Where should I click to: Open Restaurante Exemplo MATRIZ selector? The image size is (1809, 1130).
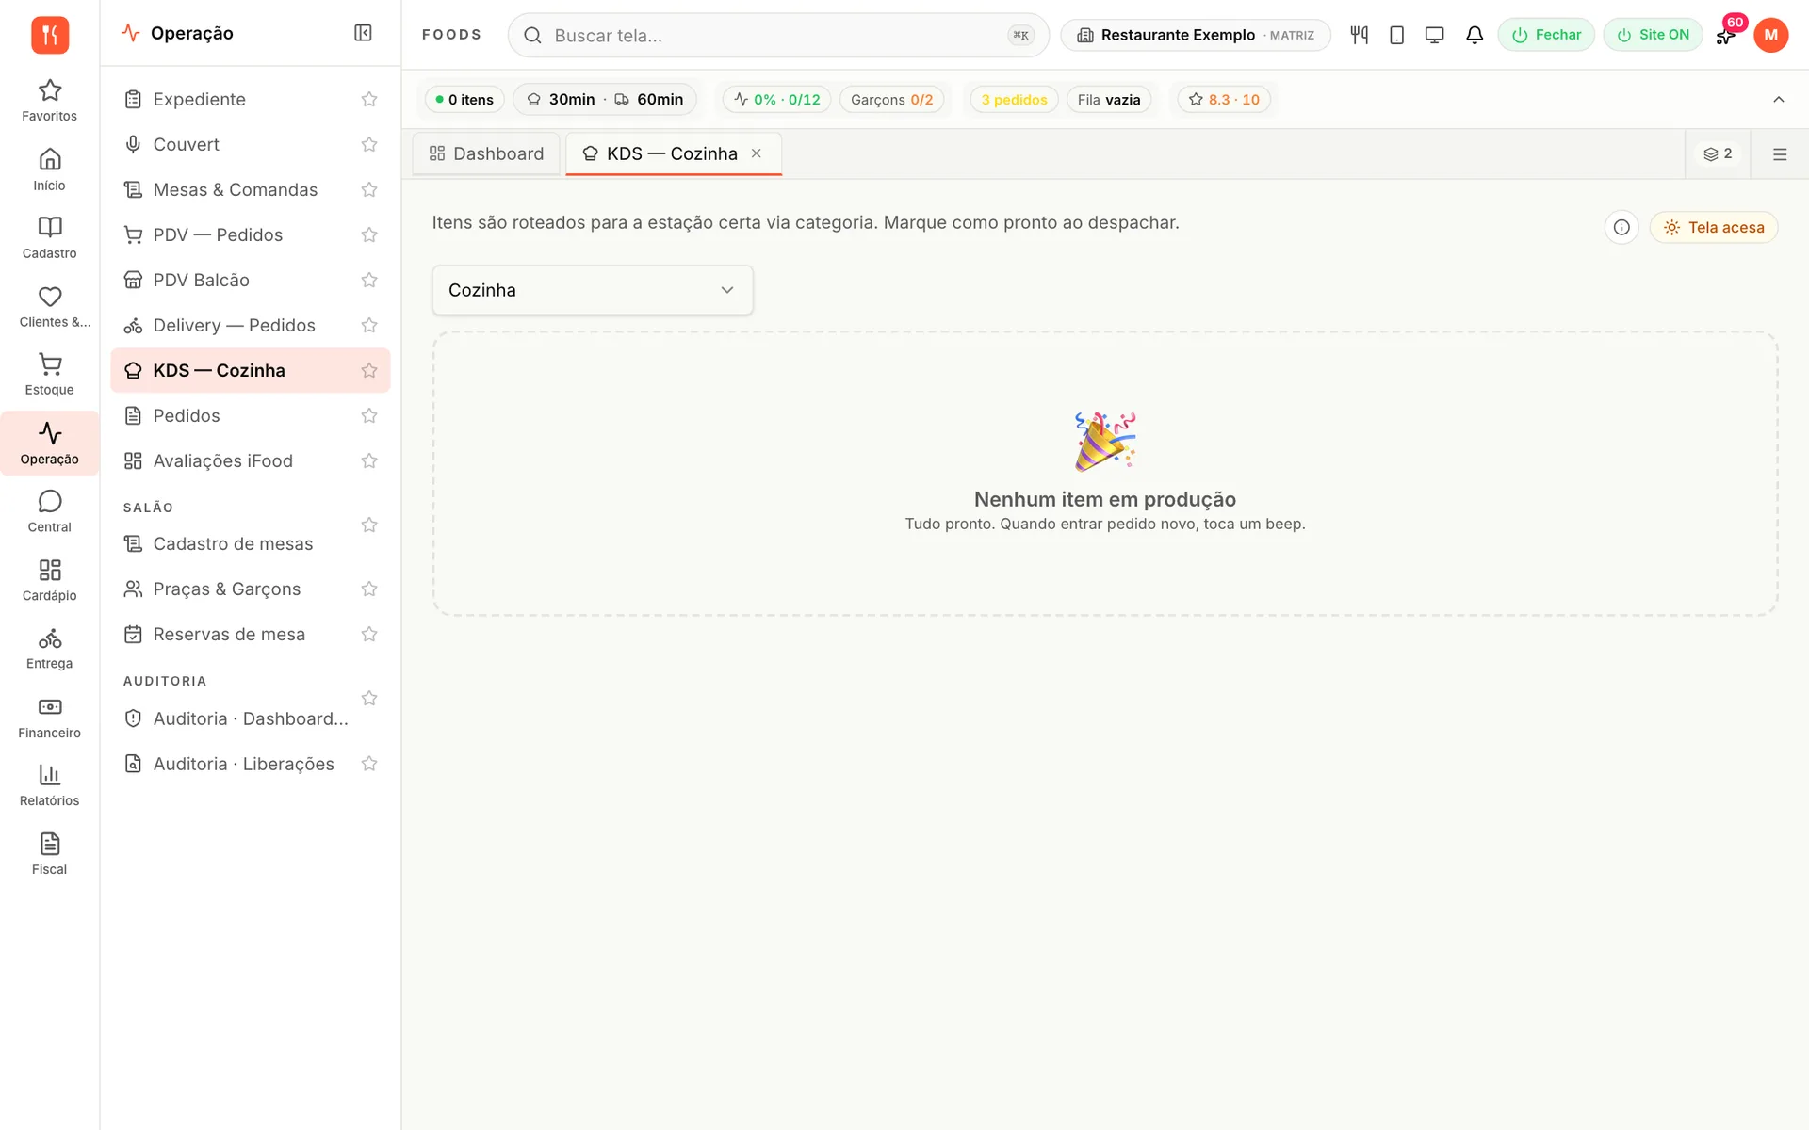click(x=1196, y=35)
